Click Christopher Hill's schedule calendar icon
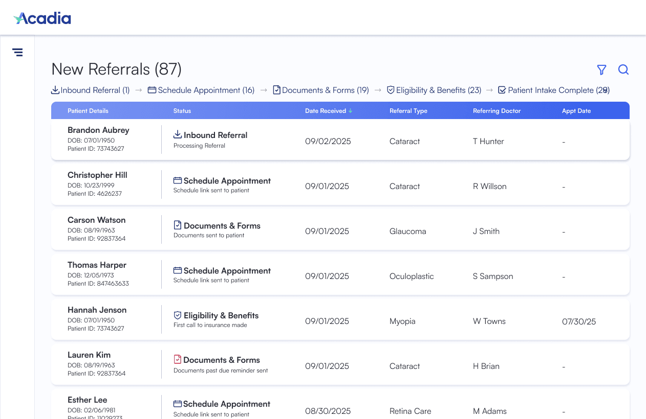Screen dimensions: 646x419 [178, 180]
